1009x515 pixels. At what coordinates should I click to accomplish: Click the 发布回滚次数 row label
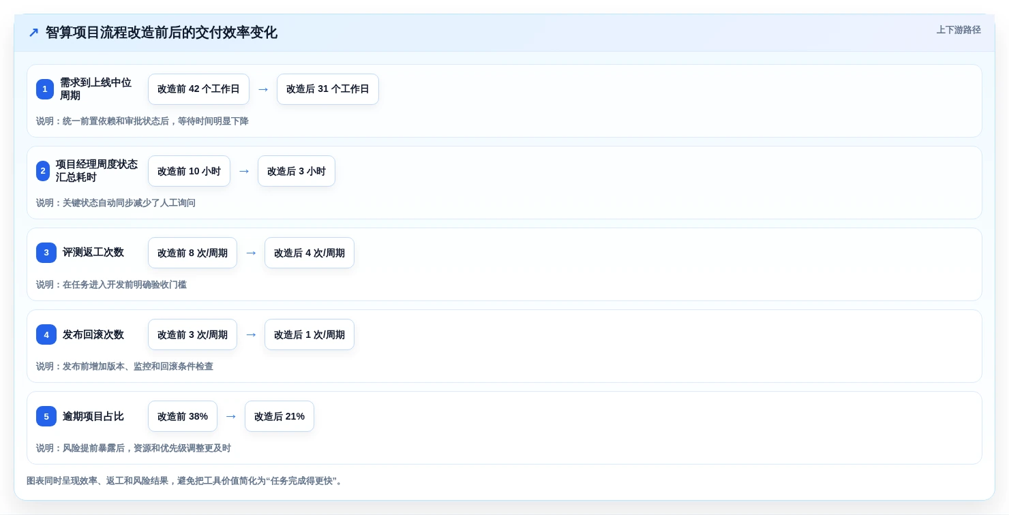pos(93,334)
